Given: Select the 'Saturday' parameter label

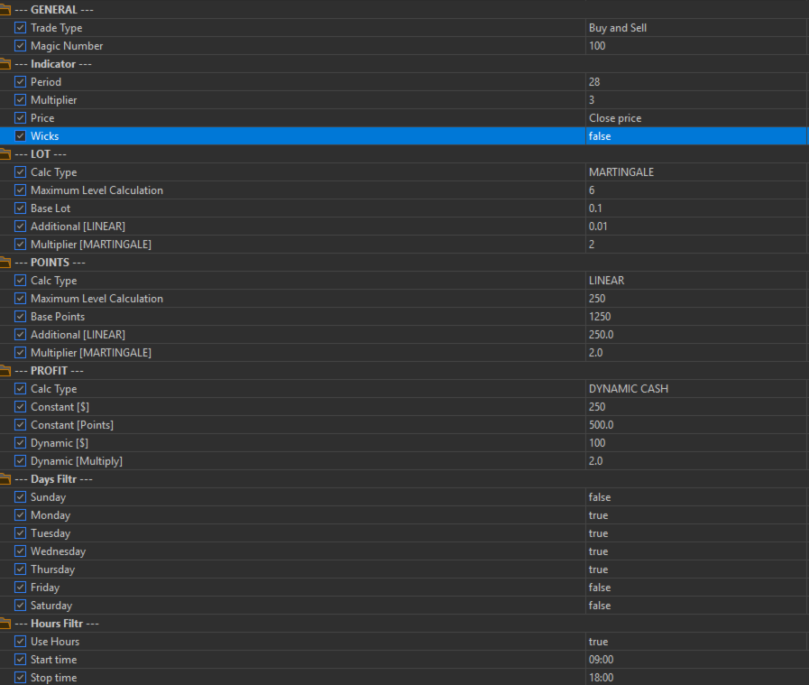Looking at the screenshot, I should pos(51,606).
